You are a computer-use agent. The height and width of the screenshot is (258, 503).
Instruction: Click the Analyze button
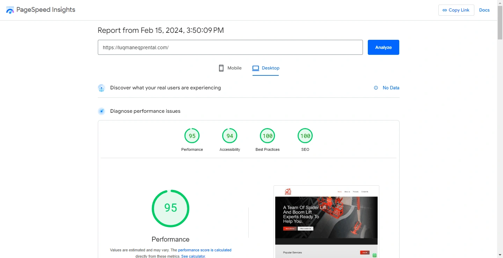coord(384,47)
